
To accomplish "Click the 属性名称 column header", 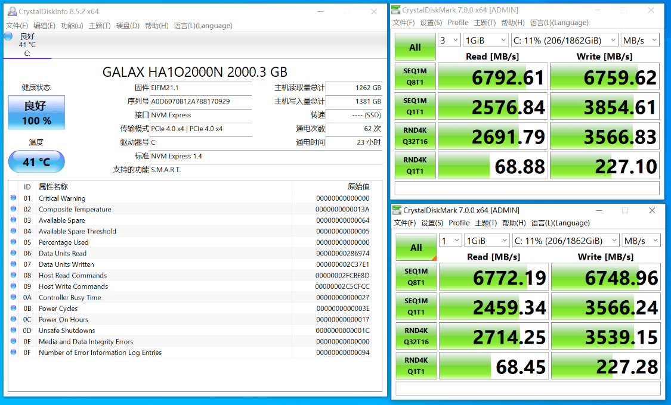I will coord(53,186).
